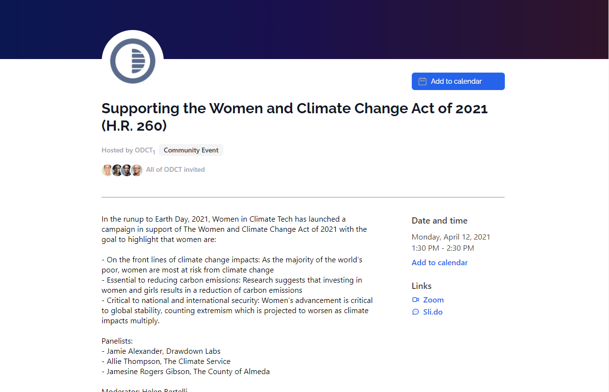The height and width of the screenshot is (392, 609).
Task: Click the blue Add to calendar button
Action: tap(458, 81)
